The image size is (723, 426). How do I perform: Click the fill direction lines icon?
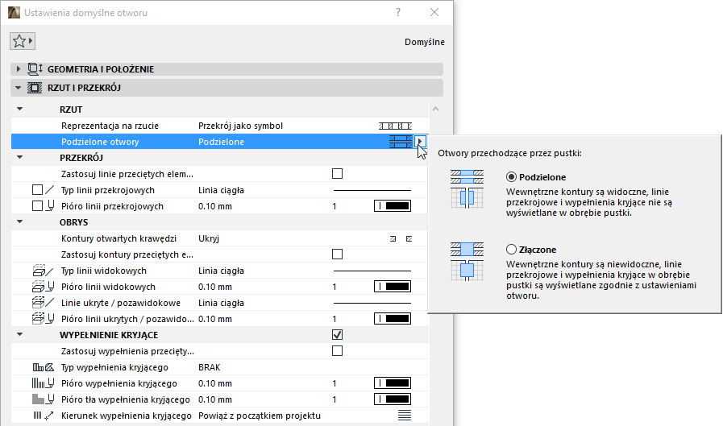[x=405, y=416]
